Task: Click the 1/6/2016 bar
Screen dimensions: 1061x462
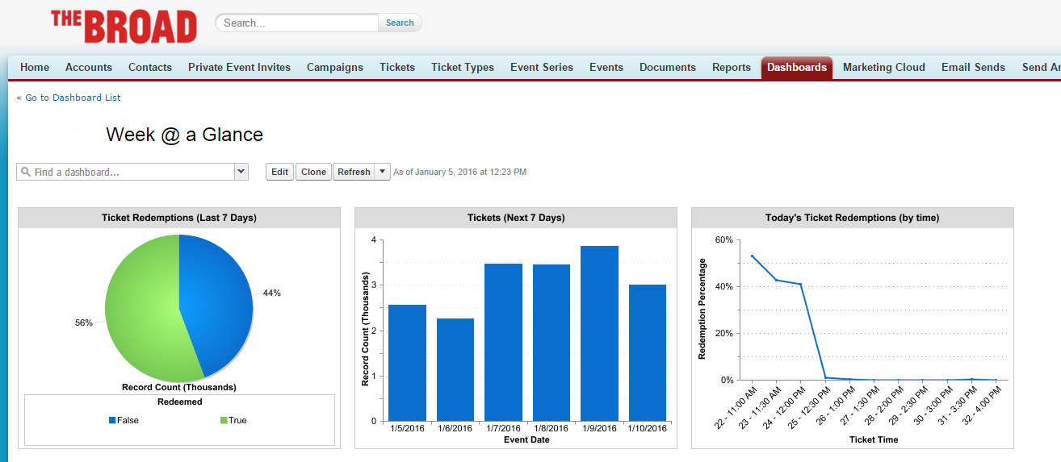Action: pos(455,369)
